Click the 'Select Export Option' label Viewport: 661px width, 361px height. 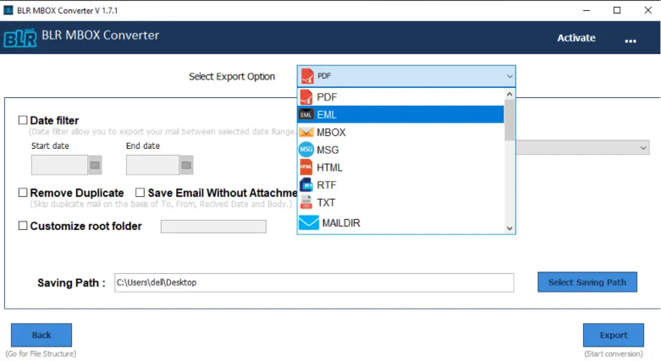[232, 77]
